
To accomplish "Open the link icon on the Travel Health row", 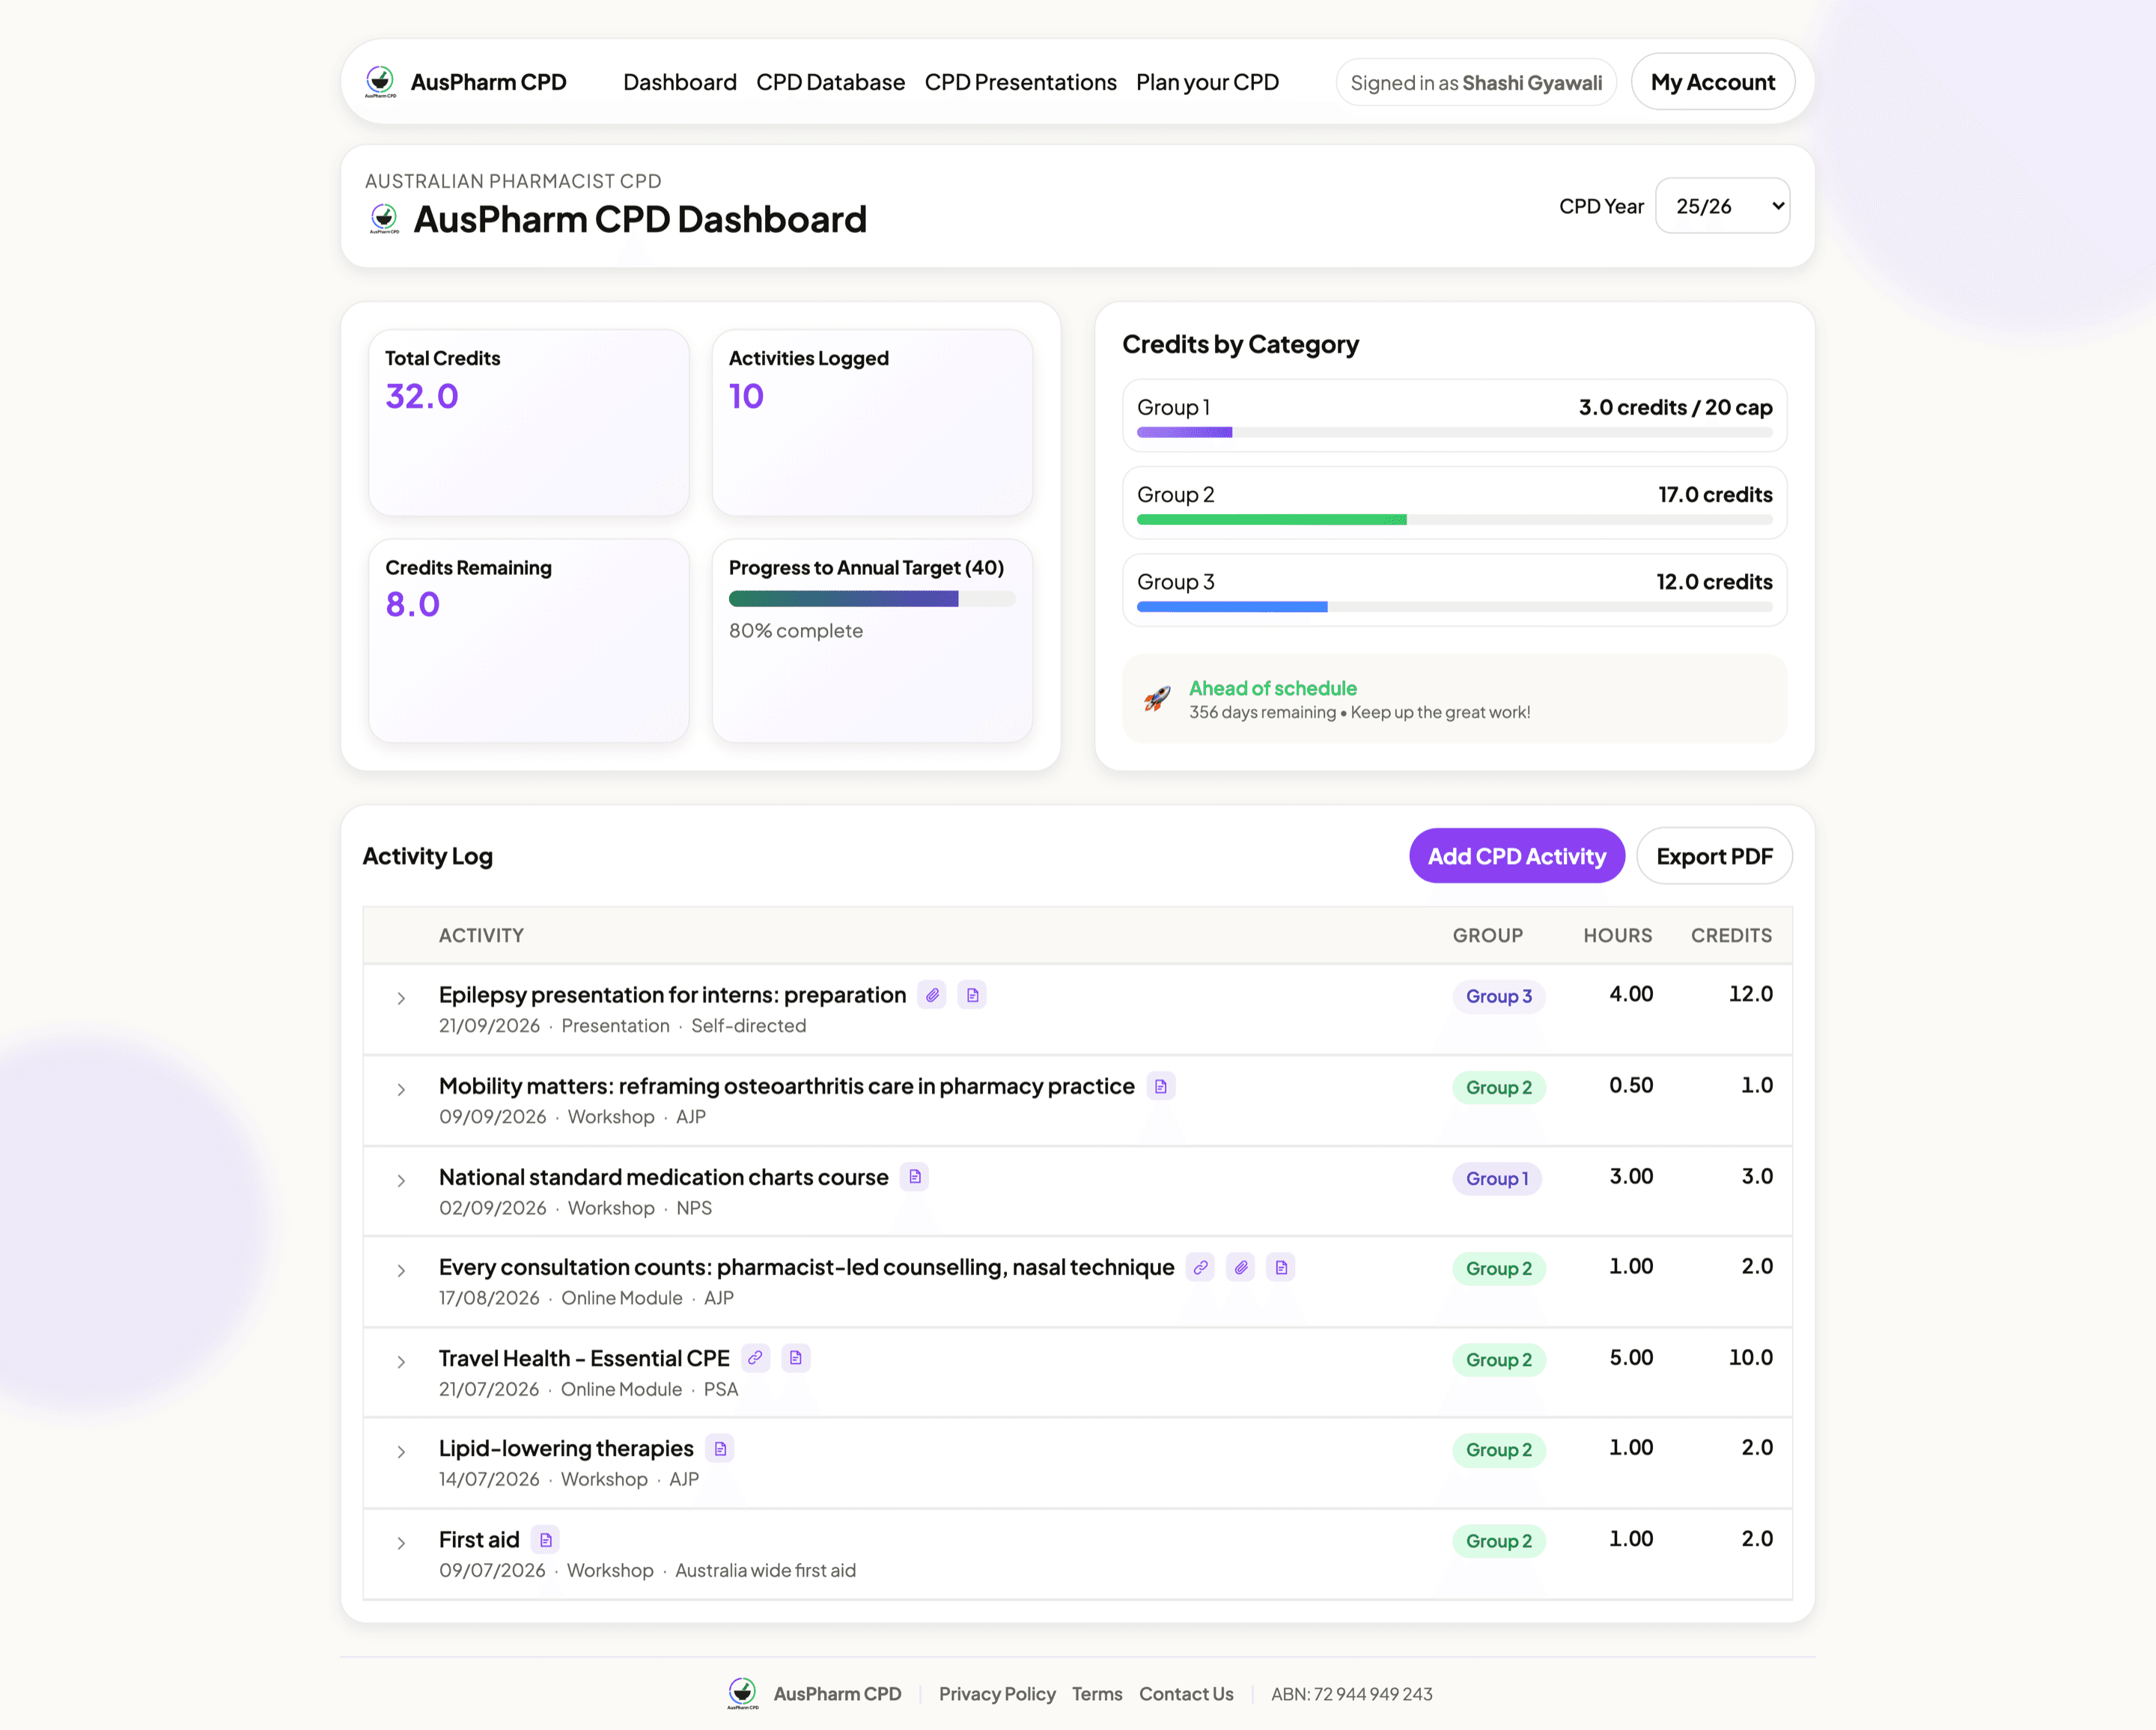I will tap(756, 1358).
